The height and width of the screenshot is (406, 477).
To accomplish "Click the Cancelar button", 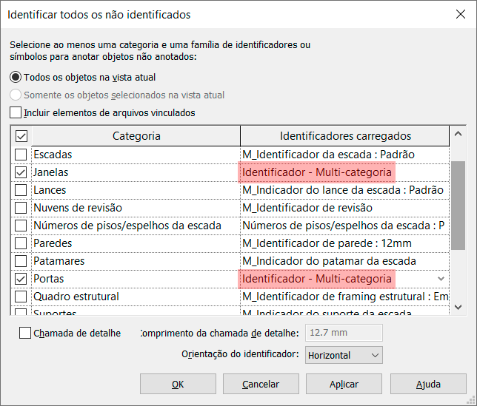I will click(261, 384).
